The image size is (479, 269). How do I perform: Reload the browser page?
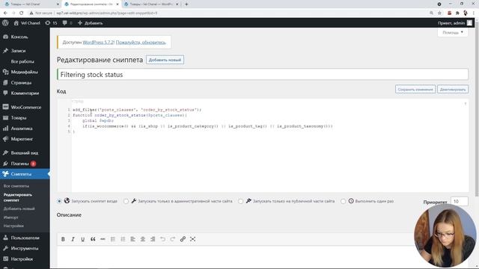coord(22,13)
